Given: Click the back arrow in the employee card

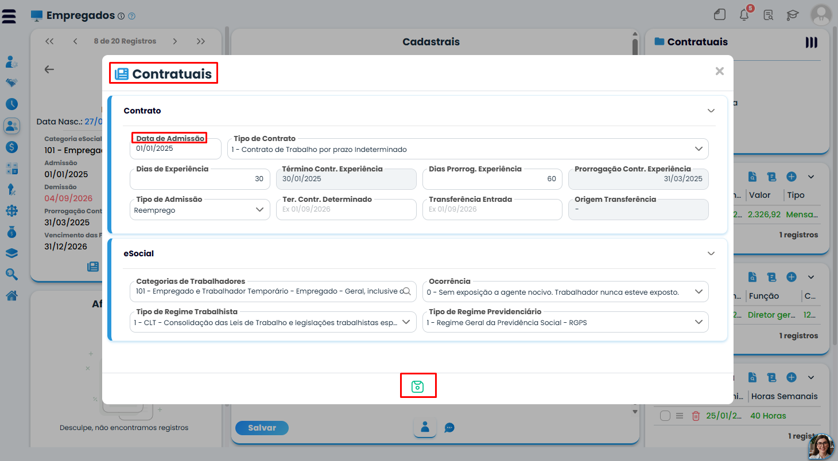Looking at the screenshot, I should pyautogui.click(x=49, y=69).
